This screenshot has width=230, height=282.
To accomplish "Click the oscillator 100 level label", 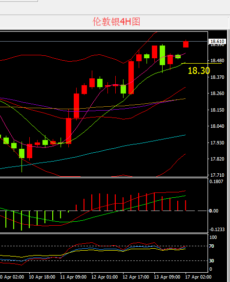I will click(213, 237).
